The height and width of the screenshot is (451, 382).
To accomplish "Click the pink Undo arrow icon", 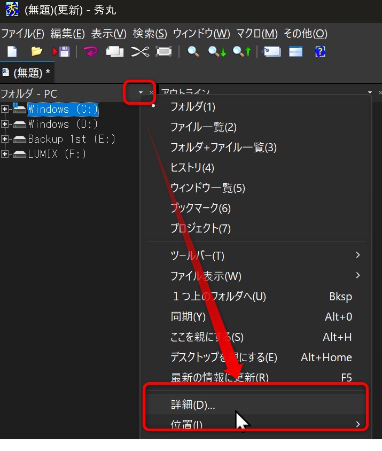I will (90, 52).
